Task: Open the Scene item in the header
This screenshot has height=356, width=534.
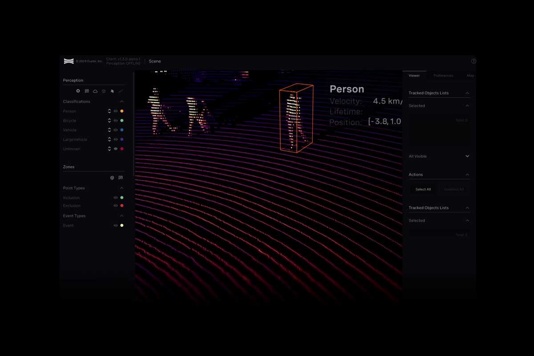Action: click(155, 61)
